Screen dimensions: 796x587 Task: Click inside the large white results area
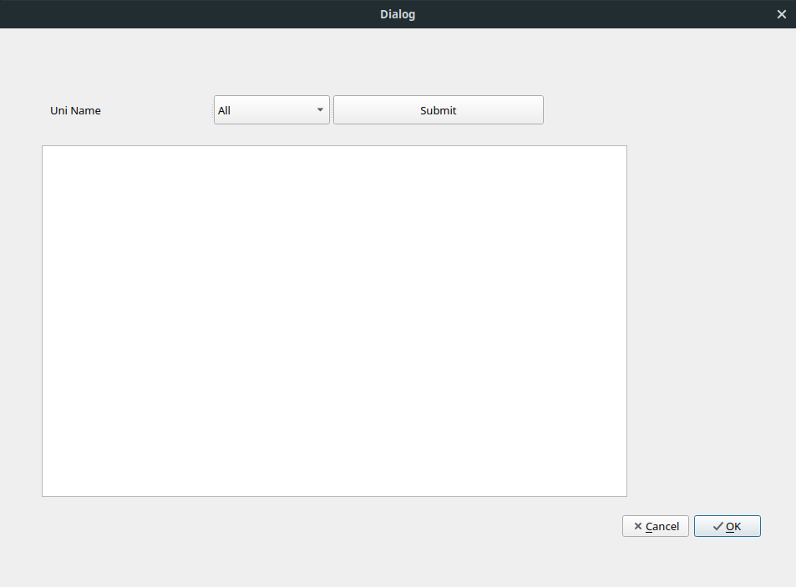coord(334,321)
